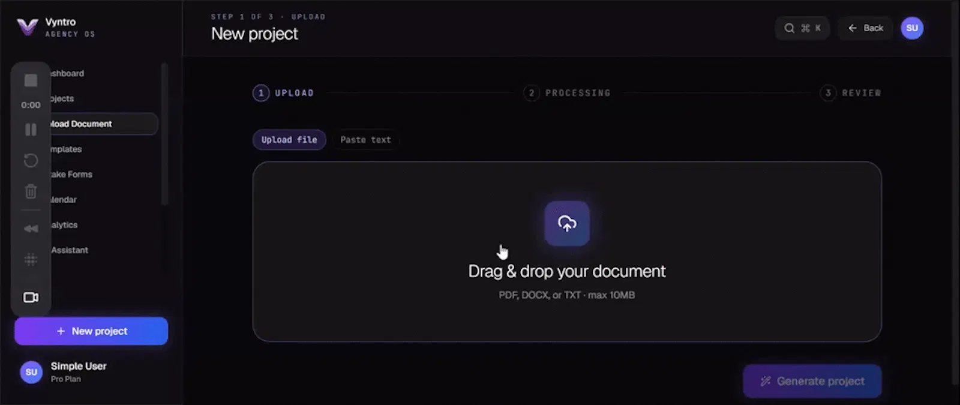The height and width of the screenshot is (405, 960).
Task: Click the New project heading
Action: coord(254,34)
